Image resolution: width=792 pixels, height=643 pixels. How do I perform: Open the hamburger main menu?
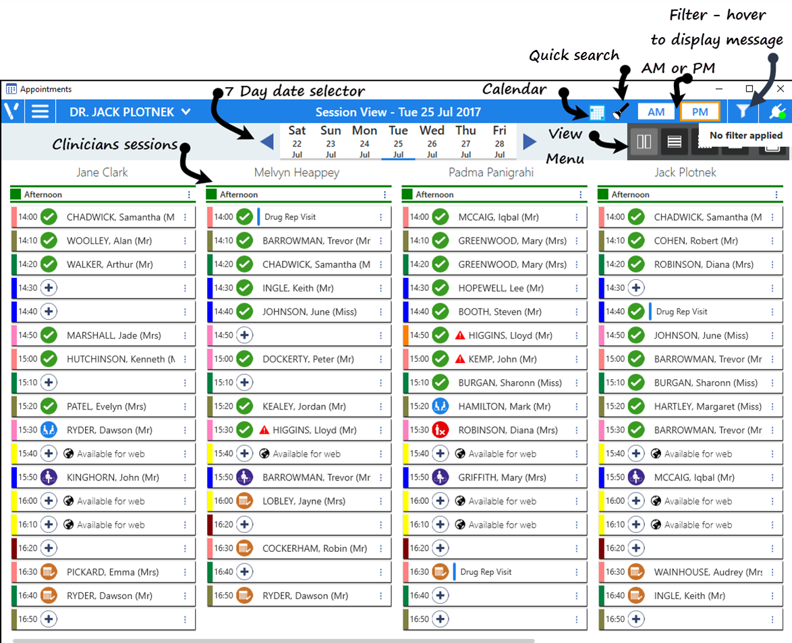click(x=40, y=111)
